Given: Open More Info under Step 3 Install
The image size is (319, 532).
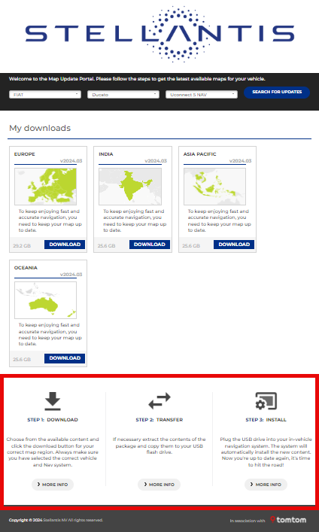Looking at the screenshot, I should point(266,485).
